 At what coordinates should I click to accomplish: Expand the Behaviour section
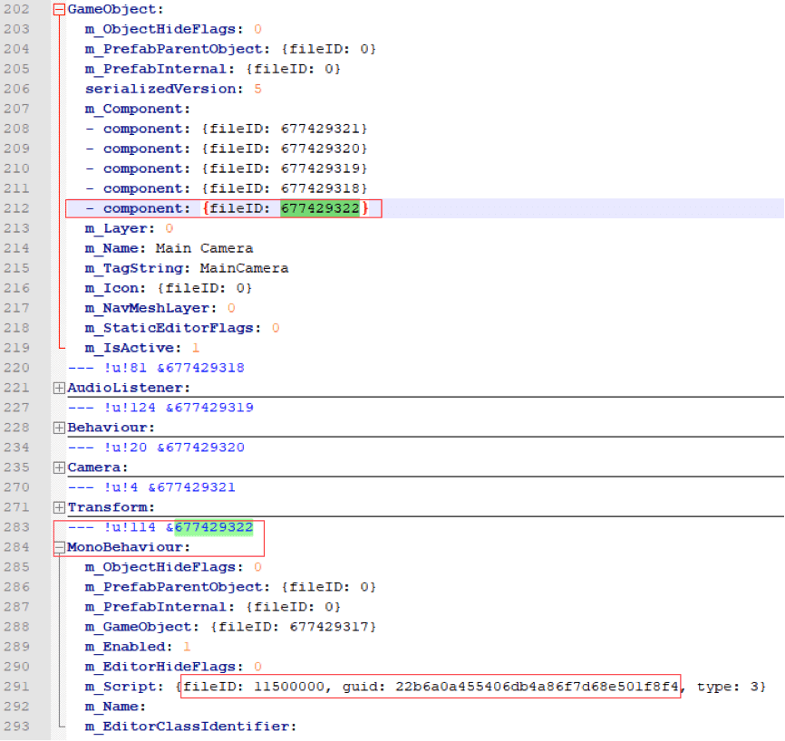(x=58, y=427)
